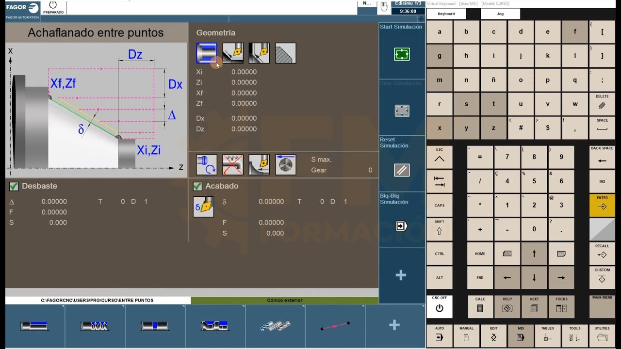Viewport: 621px width, 349px height.
Task: Uncheck the Acabado checkbox
Action: tap(197, 186)
